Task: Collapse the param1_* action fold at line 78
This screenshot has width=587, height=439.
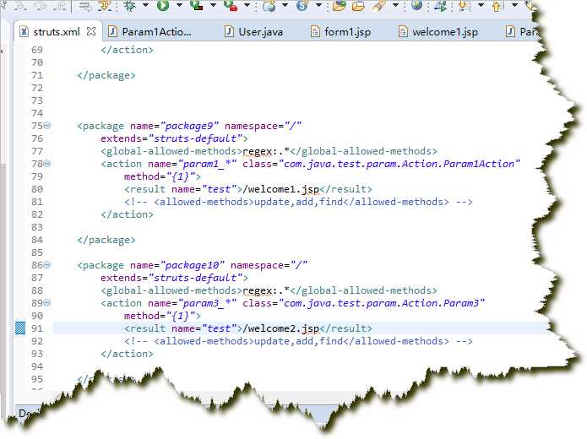Action: (x=46, y=164)
